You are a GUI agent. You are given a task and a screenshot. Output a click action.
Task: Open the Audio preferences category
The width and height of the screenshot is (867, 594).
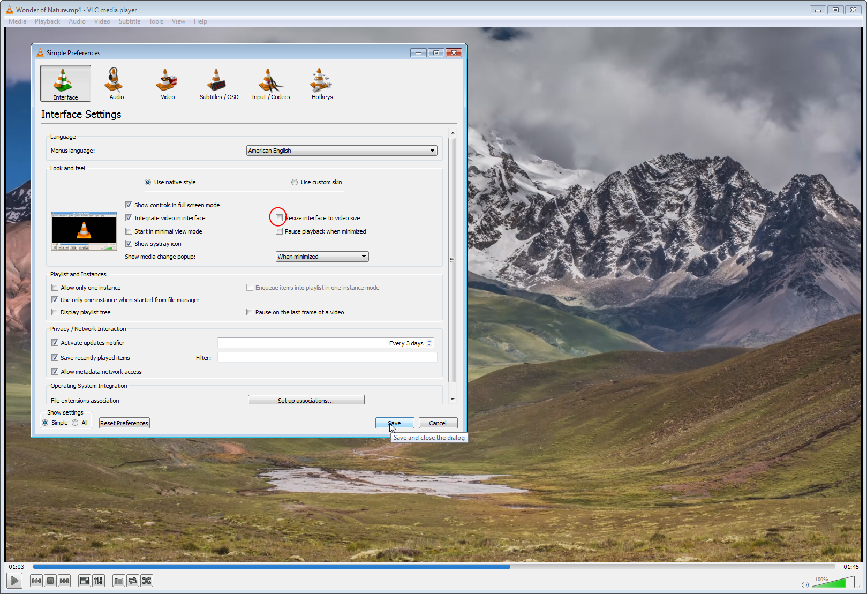click(x=116, y=84)
